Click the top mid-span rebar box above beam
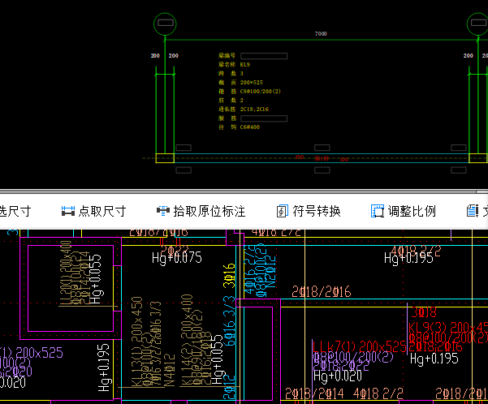This screenshot has height=404, width=488. click(322, 148)
